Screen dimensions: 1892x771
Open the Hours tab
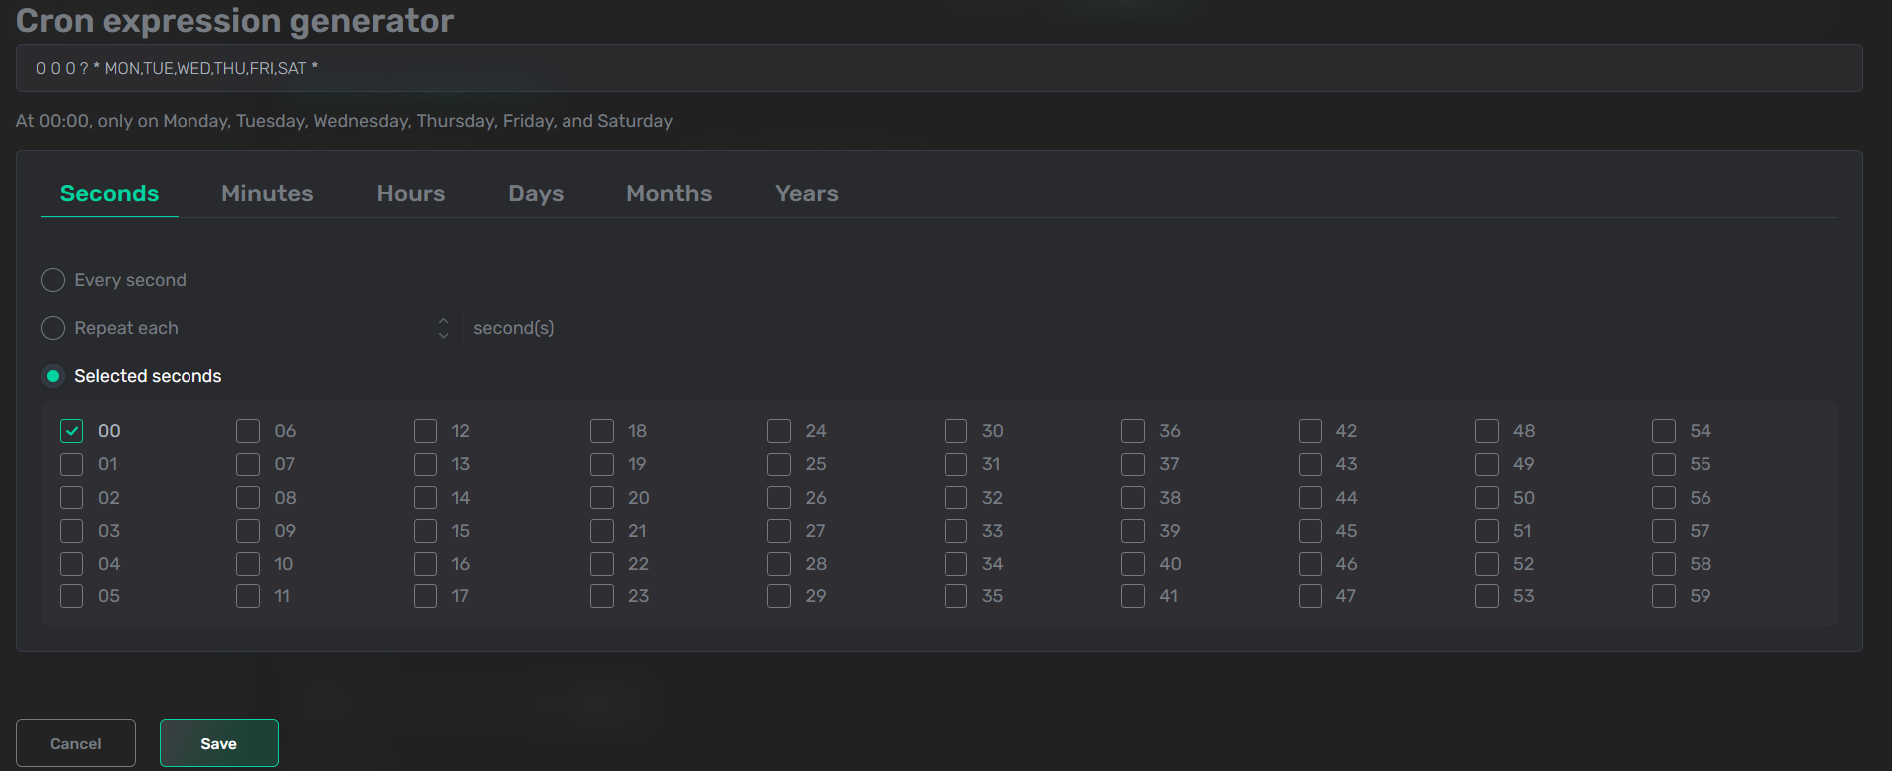click(410, 193)
